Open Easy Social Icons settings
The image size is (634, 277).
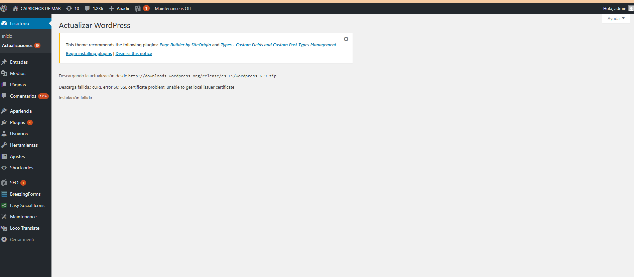[27, 205]
